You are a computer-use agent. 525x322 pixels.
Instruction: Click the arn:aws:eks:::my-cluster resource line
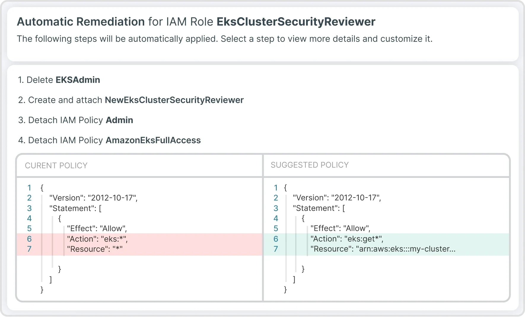[x=386, y=249]
